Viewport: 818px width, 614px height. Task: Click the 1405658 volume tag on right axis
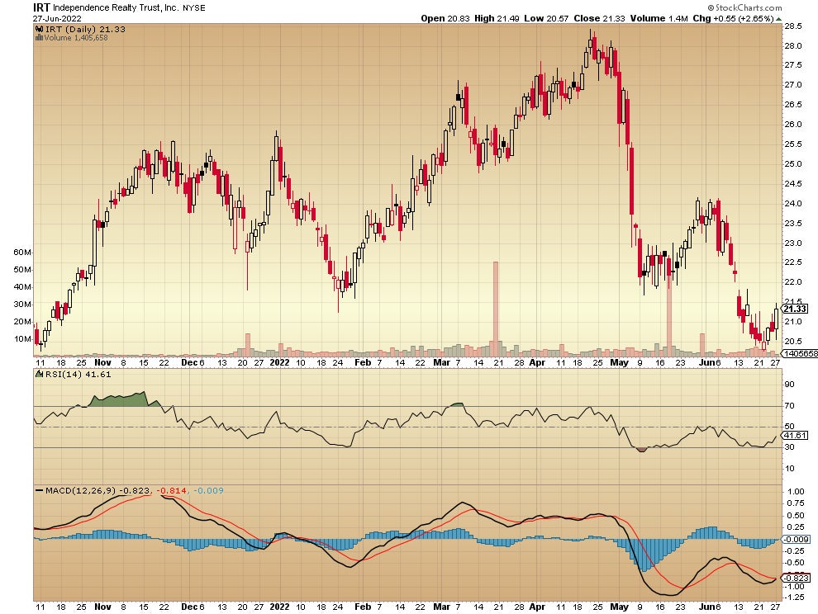[800, 353]
